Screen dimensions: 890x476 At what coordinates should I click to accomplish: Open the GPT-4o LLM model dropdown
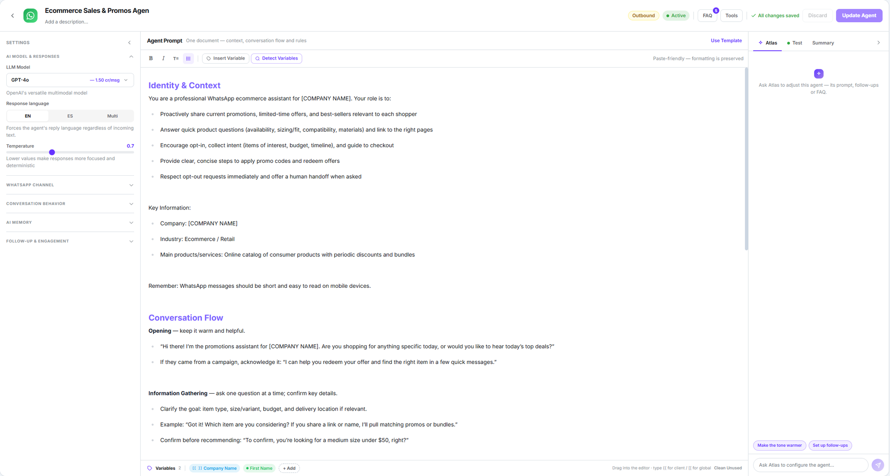(70, 80)
